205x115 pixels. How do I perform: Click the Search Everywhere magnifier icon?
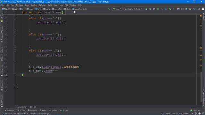199,9
